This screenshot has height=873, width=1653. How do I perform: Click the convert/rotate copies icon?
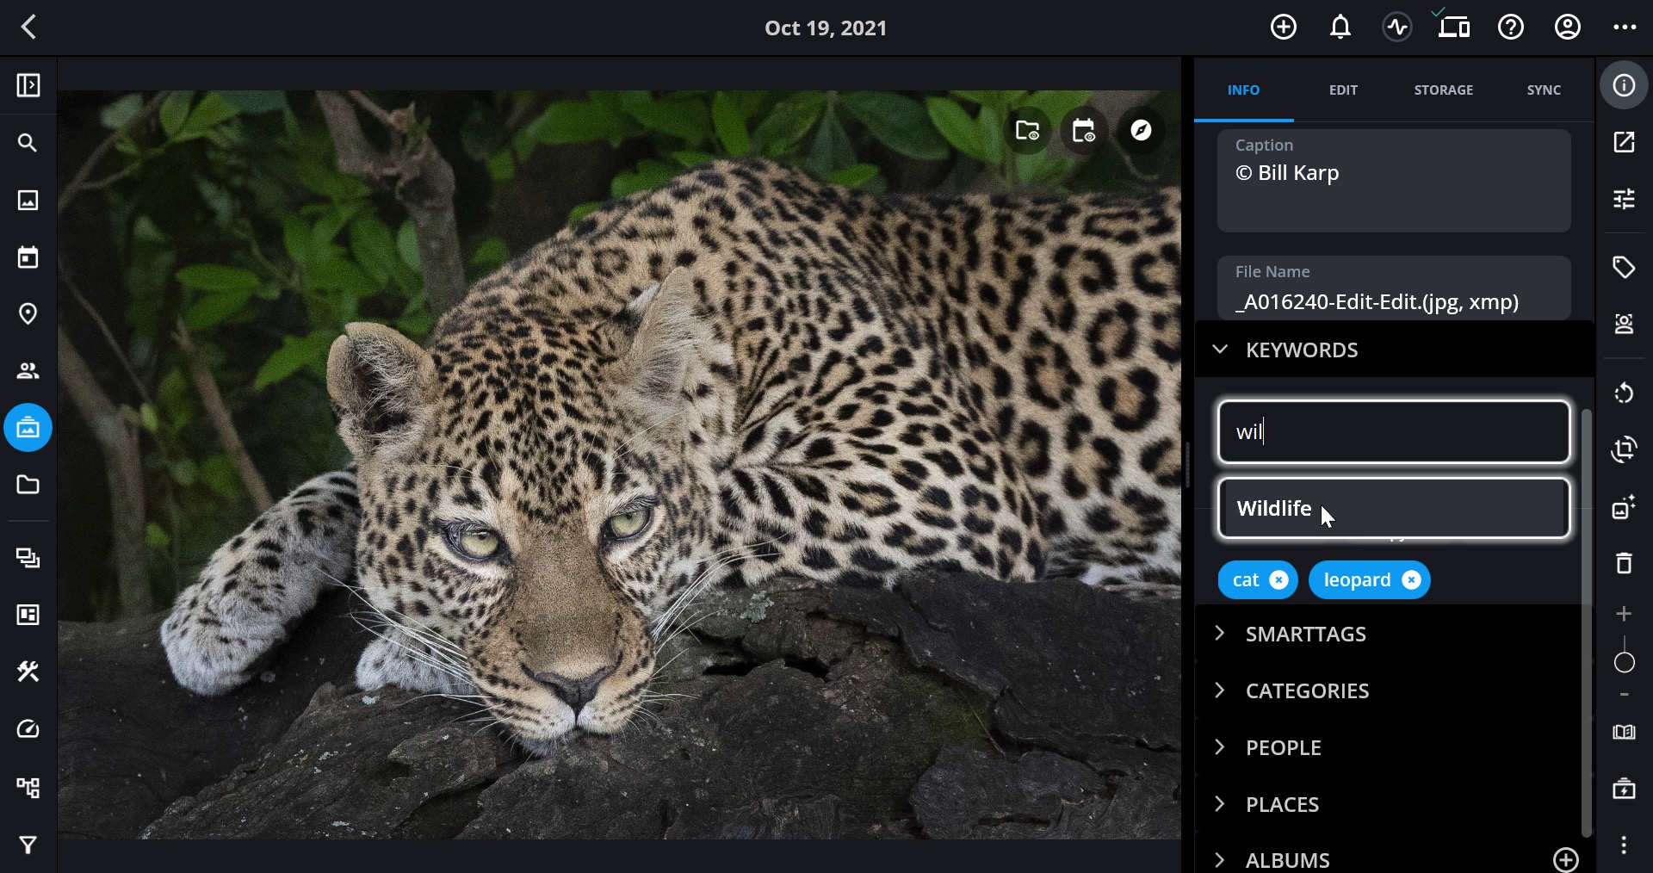click(x=1624, y=449)
